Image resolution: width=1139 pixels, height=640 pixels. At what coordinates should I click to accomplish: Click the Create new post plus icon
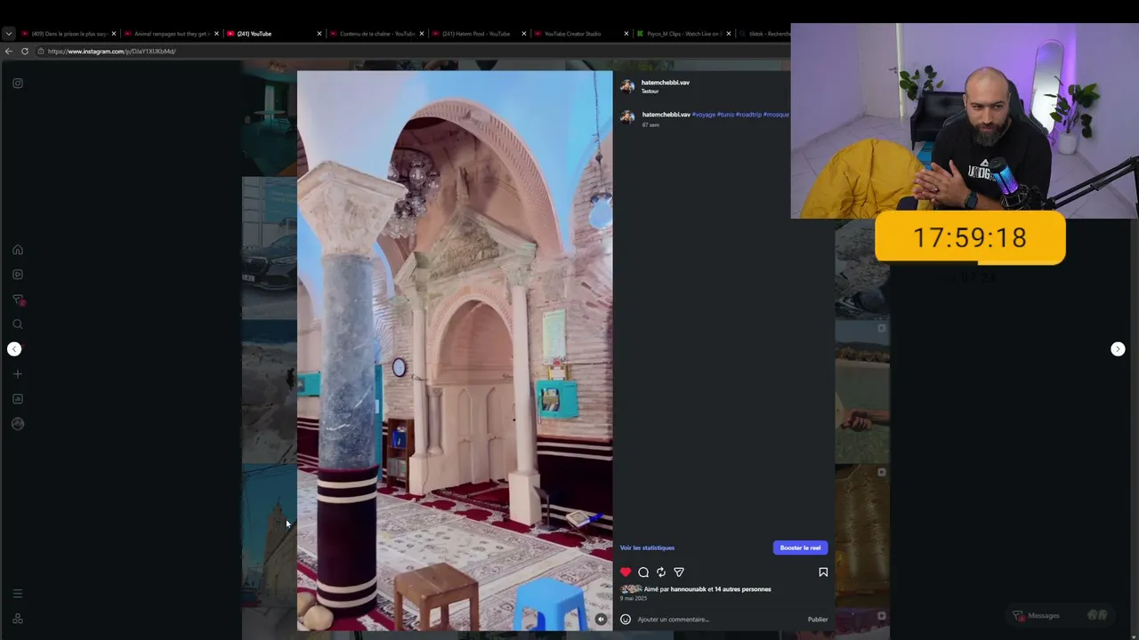(x=18, y=374)
